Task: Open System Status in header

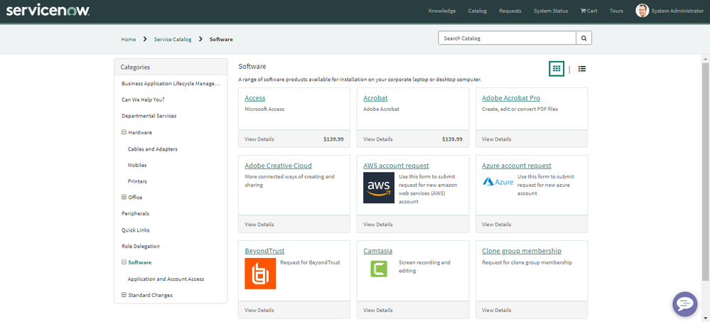Action: [551, 11]
